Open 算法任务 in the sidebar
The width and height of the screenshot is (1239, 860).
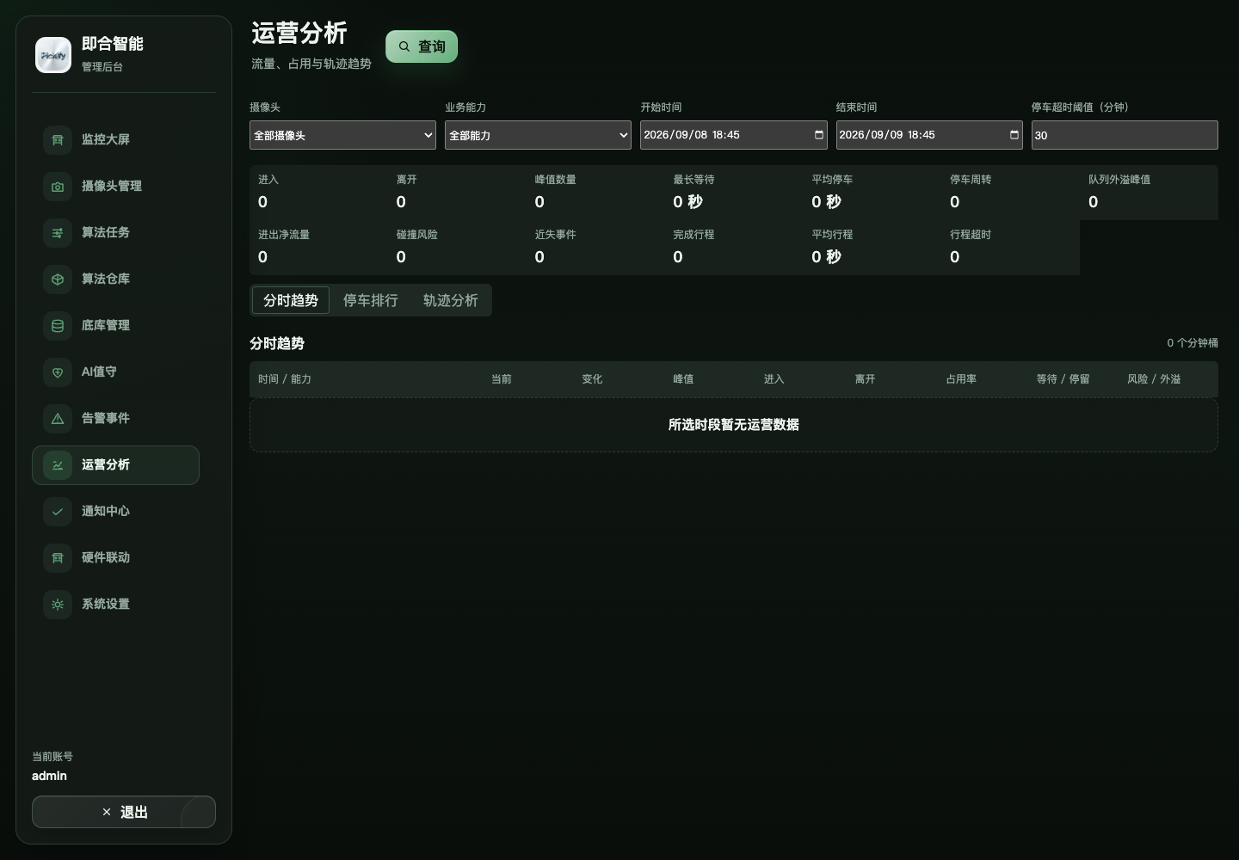[x=115, y=232]
